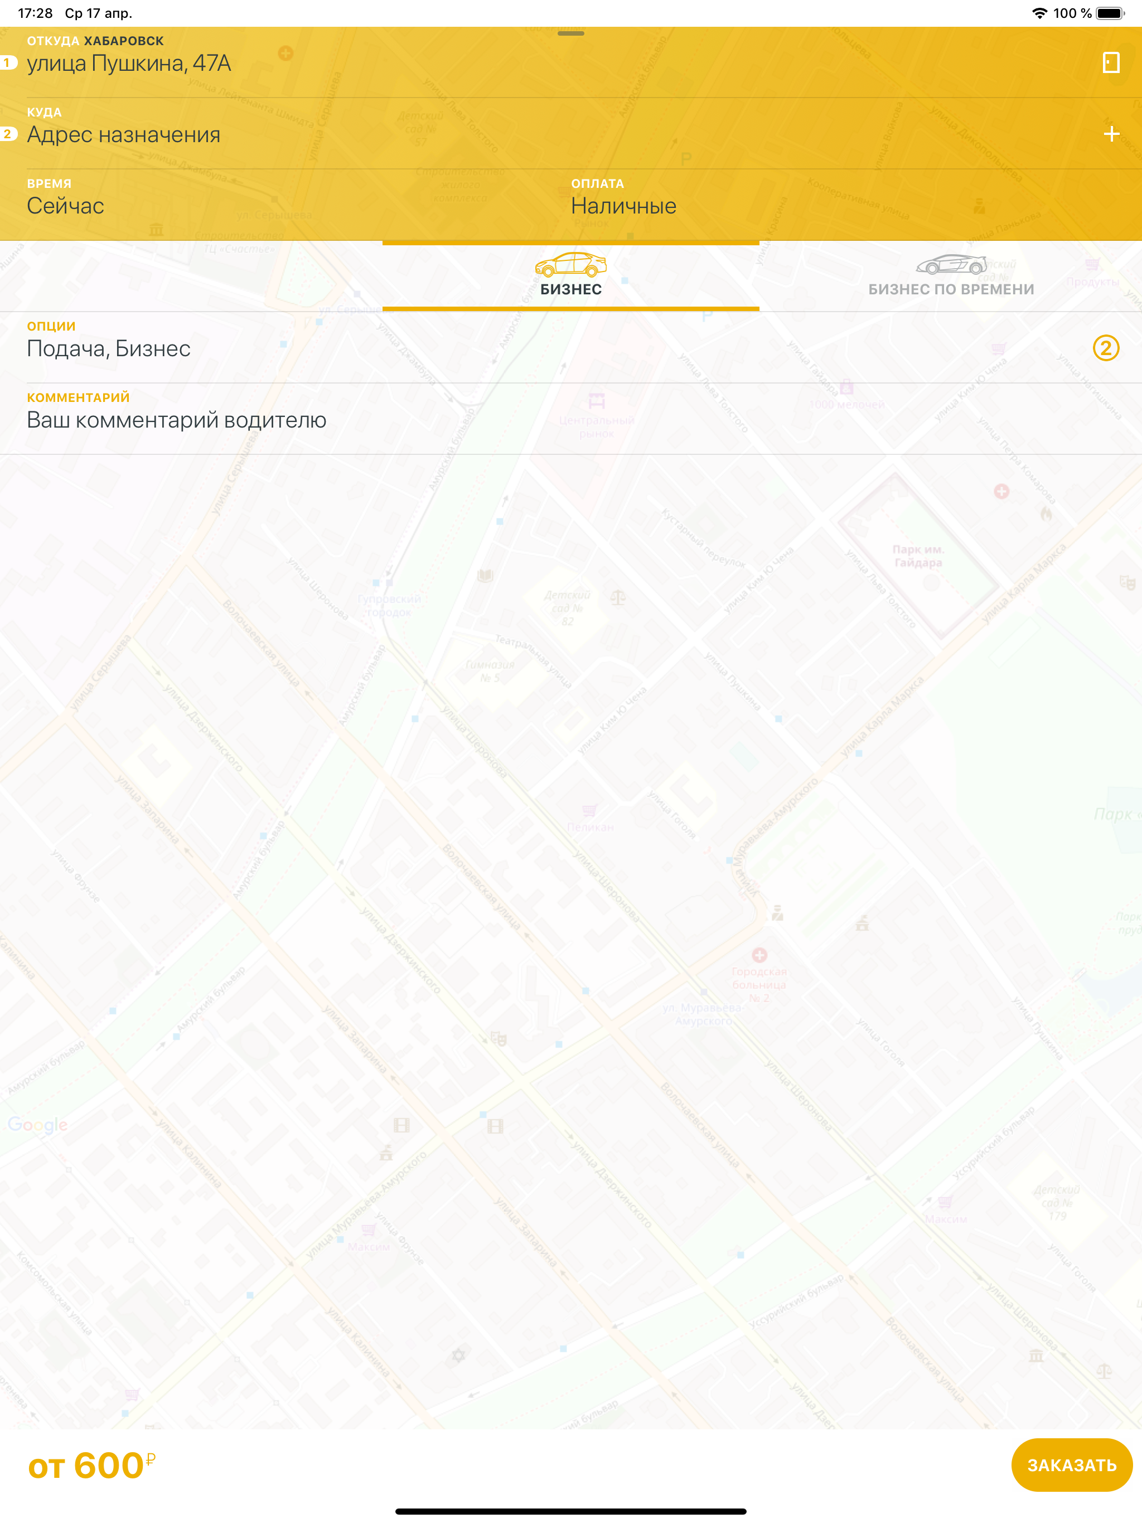Switch to БИЗНЕС ПО ВРЕМЕНИ tariff tab
The height and width of the screenshot is (1523, 1142).
[951, 275]
